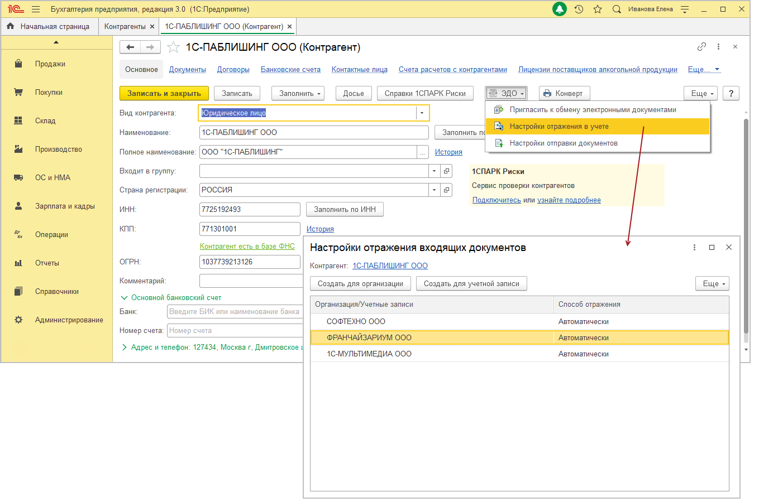Open Зарплата и кадры section

(x=65, y=206)
